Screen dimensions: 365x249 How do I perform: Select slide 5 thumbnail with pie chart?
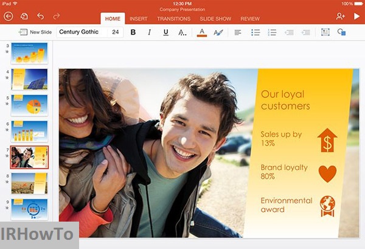(x=29, y=105)
